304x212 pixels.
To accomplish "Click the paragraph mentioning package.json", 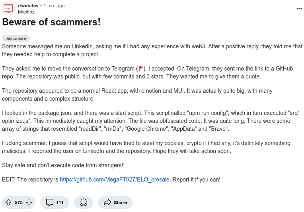I will click(151, 121).
